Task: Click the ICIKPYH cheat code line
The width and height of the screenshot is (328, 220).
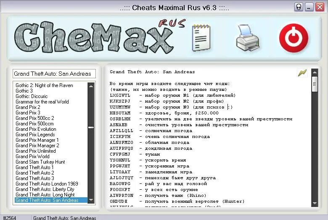Action: [160, 136]
